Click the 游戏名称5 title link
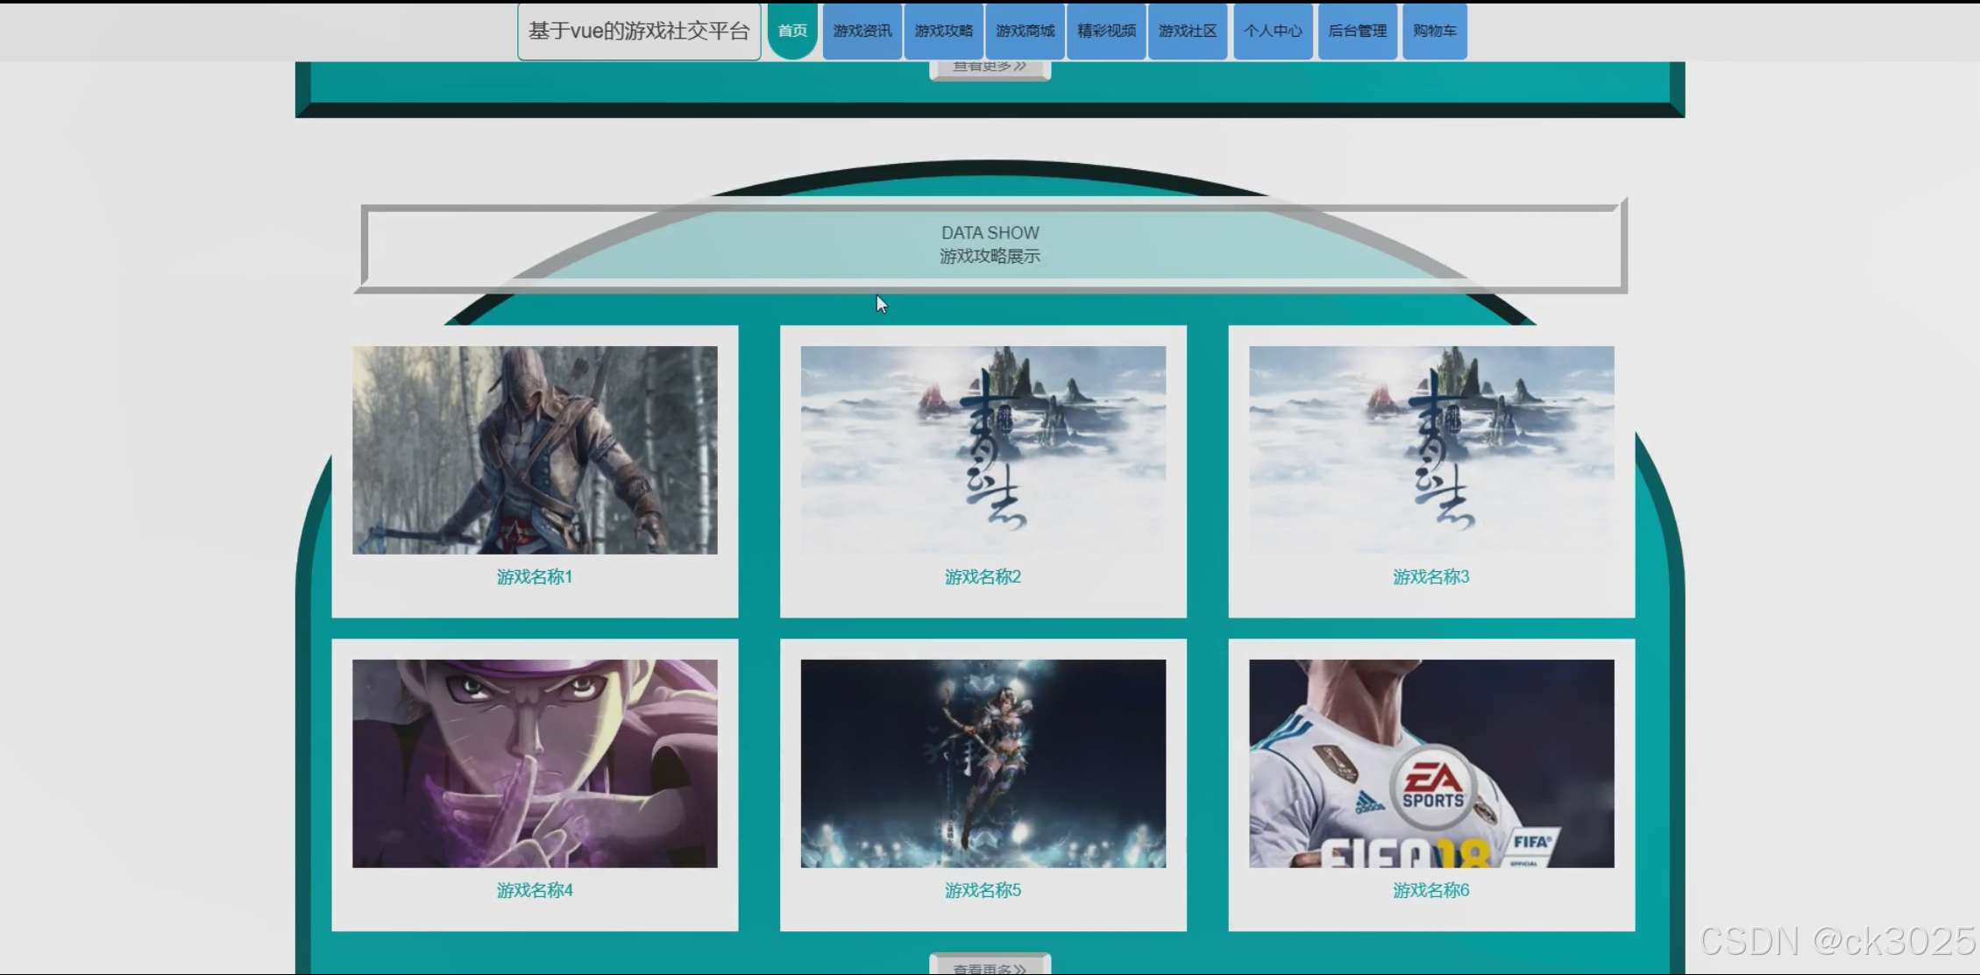The width and height of the screenshot is (1980, 975). pos(983,890)
